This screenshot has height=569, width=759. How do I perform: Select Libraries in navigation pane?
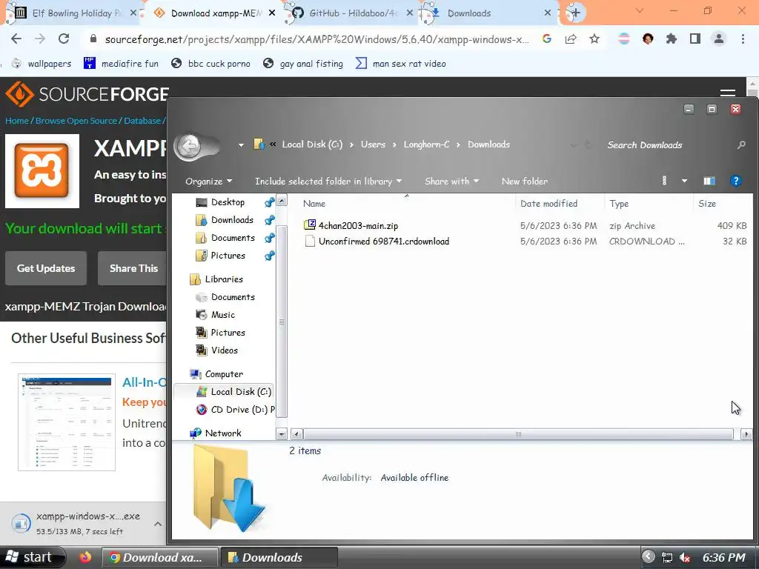pos(224,279)
